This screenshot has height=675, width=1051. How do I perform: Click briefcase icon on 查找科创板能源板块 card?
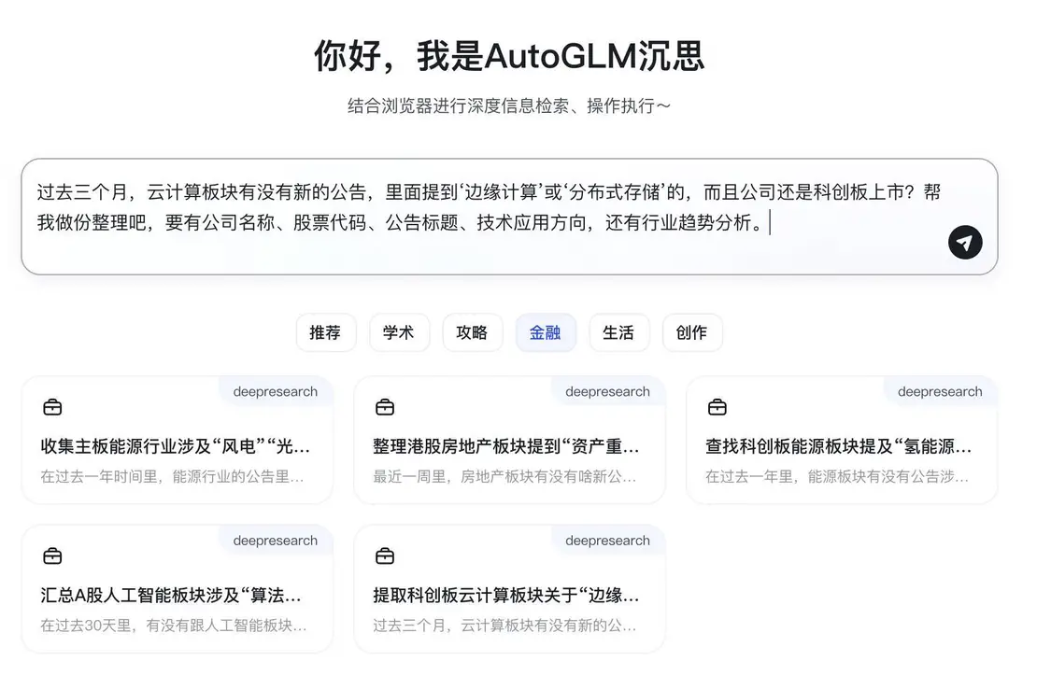click(x=717, y=407)
